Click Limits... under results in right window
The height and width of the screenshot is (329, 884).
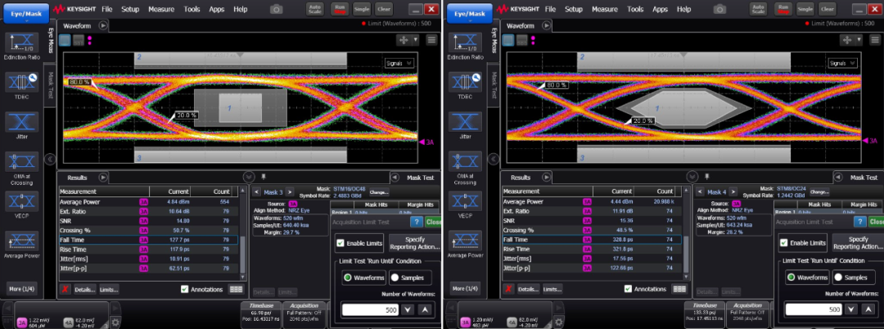point(552,289)
